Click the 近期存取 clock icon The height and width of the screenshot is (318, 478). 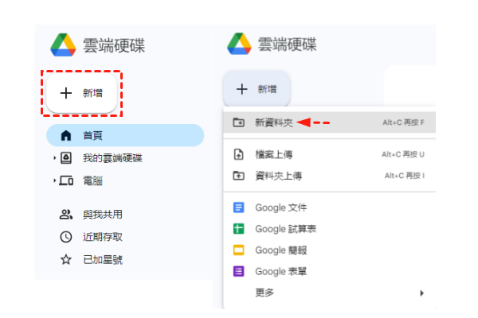(x=66, y=237)
